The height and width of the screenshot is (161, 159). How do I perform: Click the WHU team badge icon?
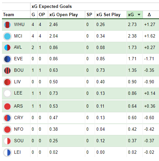click(x=7, y=25)
